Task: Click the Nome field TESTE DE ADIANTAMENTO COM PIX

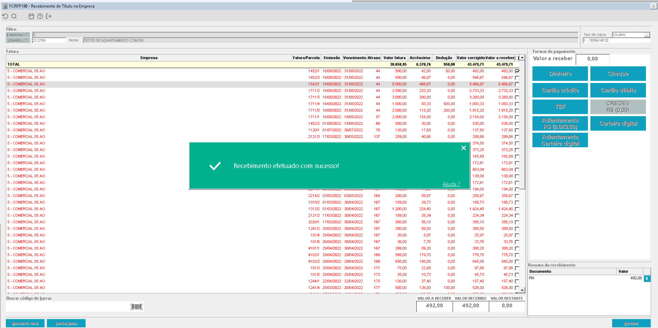Action: point(330,40)
